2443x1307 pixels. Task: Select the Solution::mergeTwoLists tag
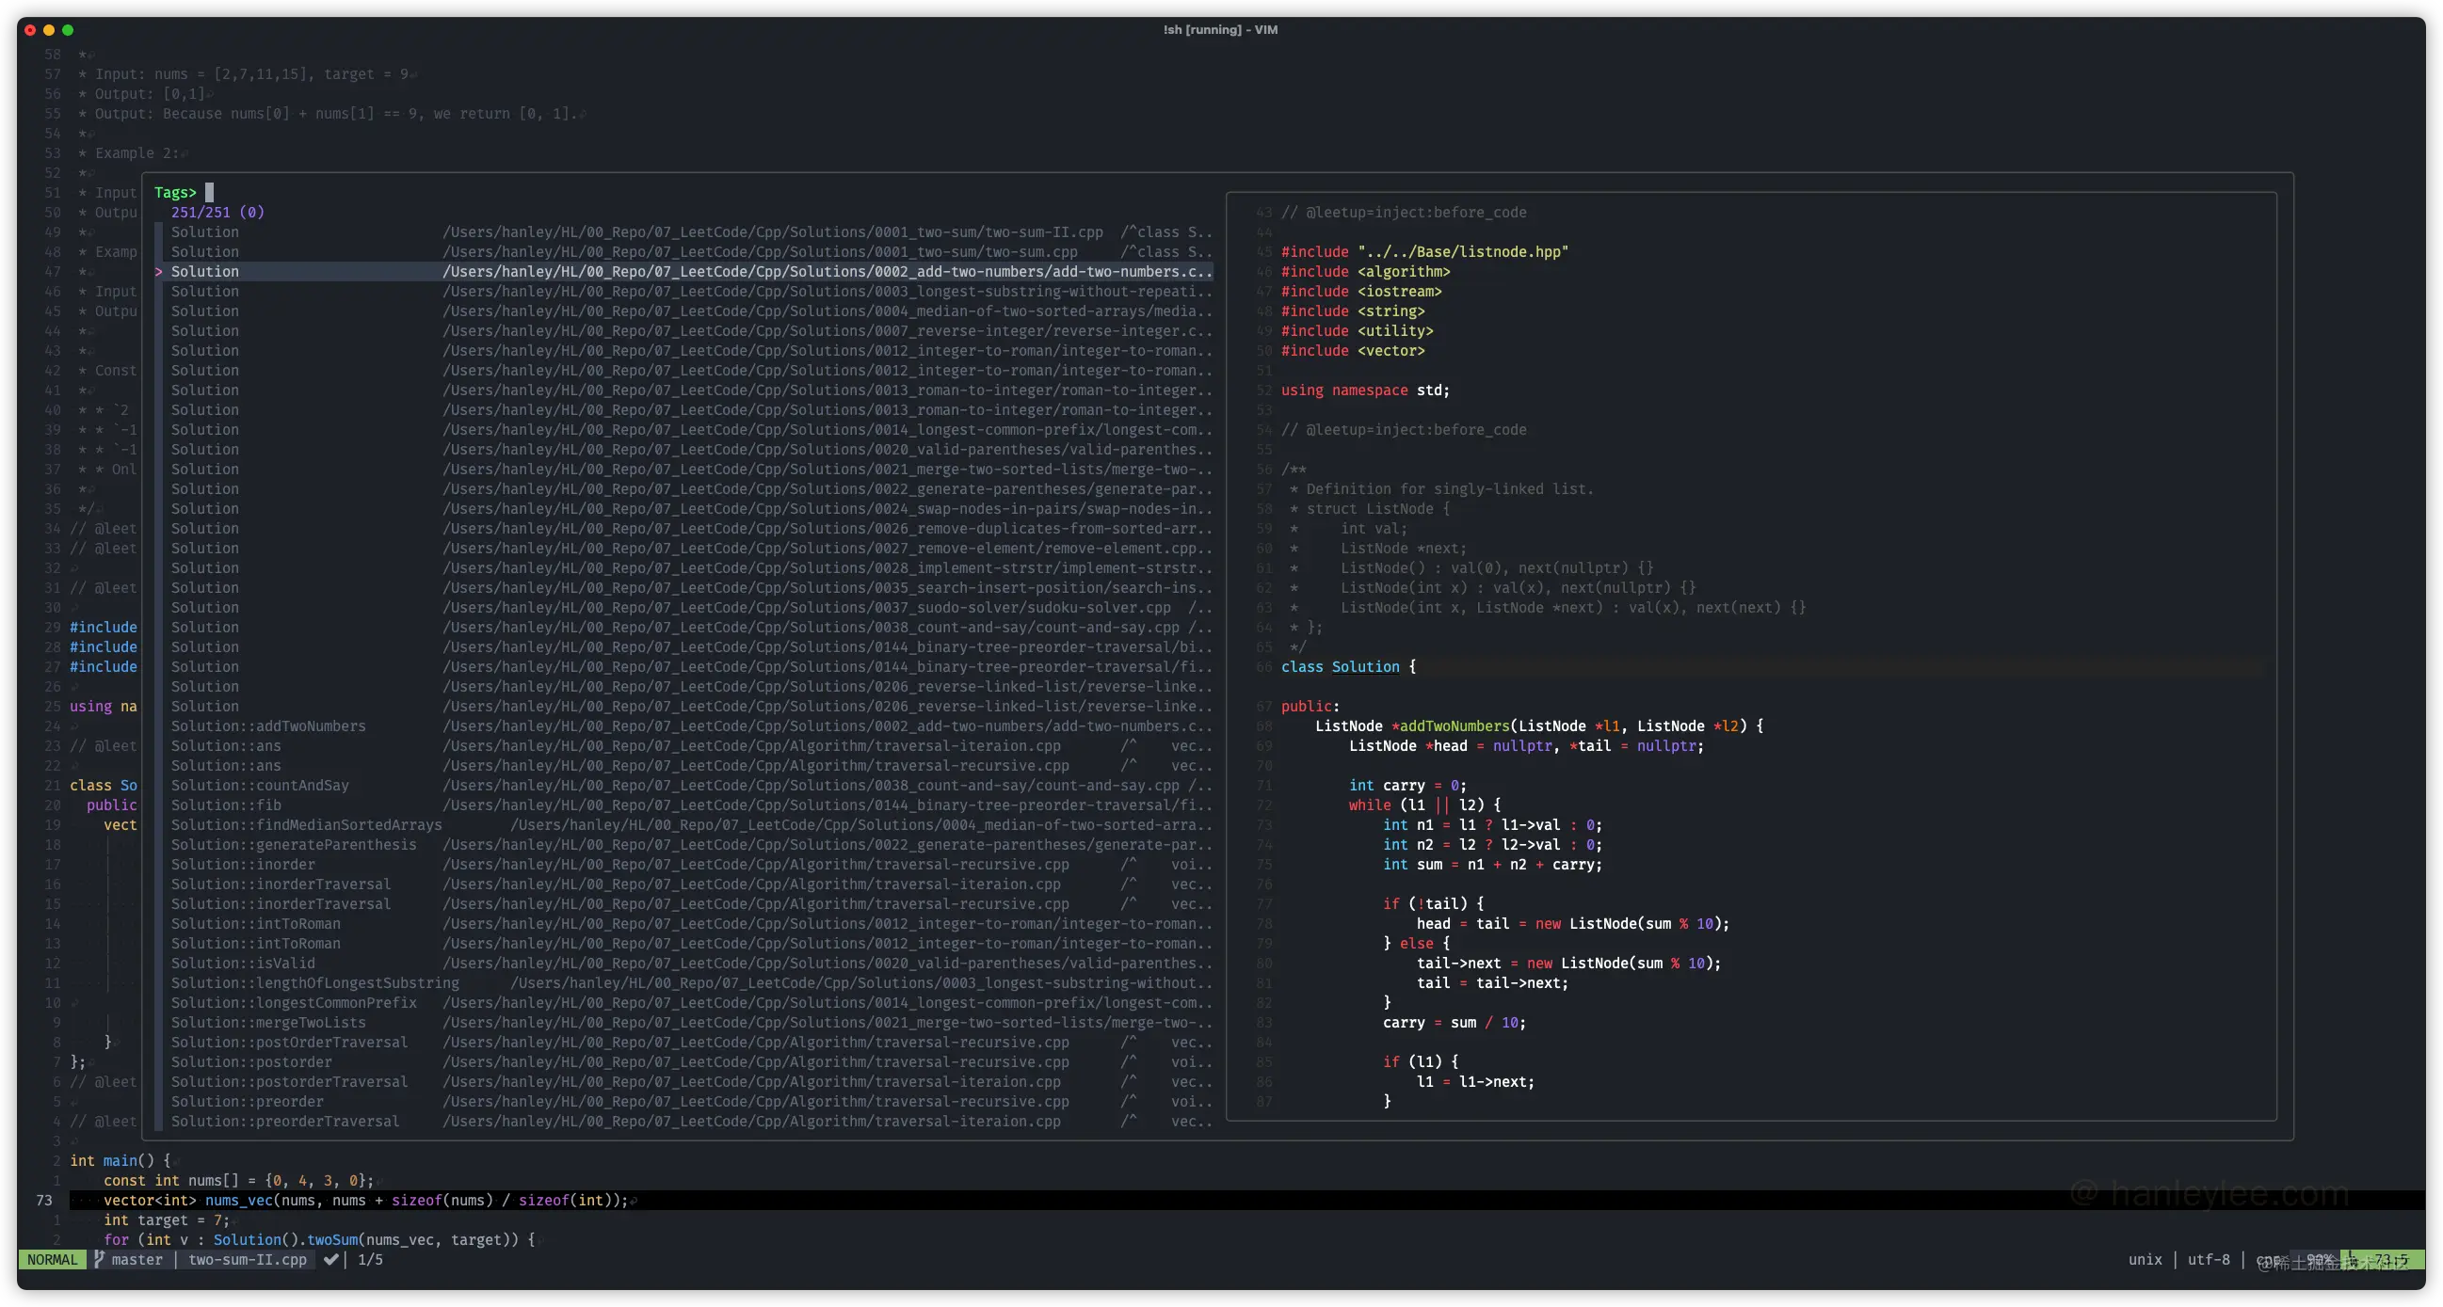coord(683,1023)
